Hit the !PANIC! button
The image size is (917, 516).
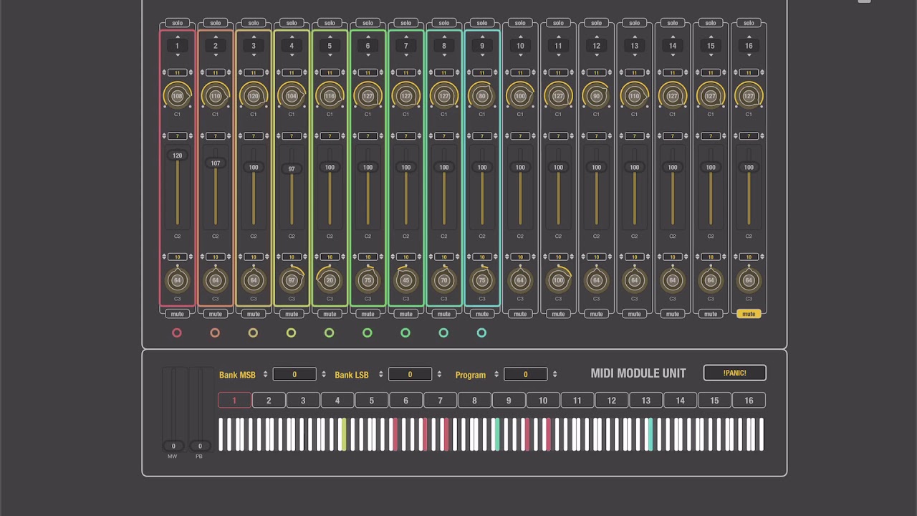(734, 373)
